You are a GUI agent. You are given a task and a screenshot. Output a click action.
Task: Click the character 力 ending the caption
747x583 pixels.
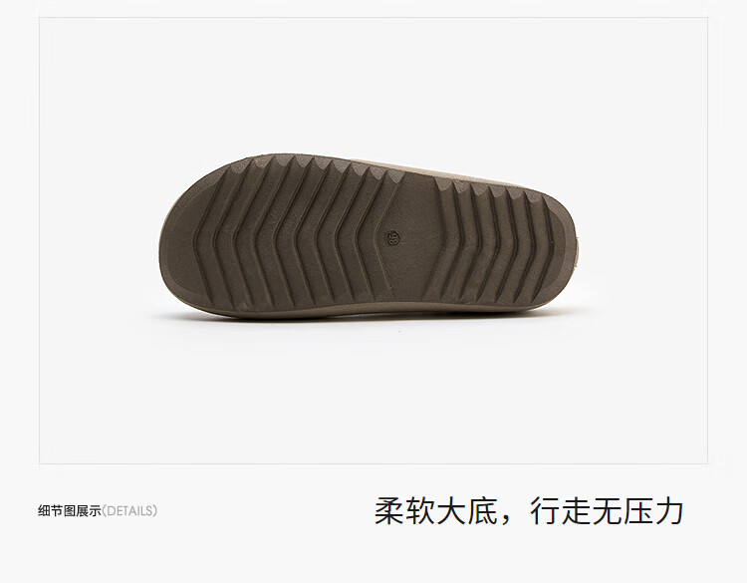(x=670, y=511)
